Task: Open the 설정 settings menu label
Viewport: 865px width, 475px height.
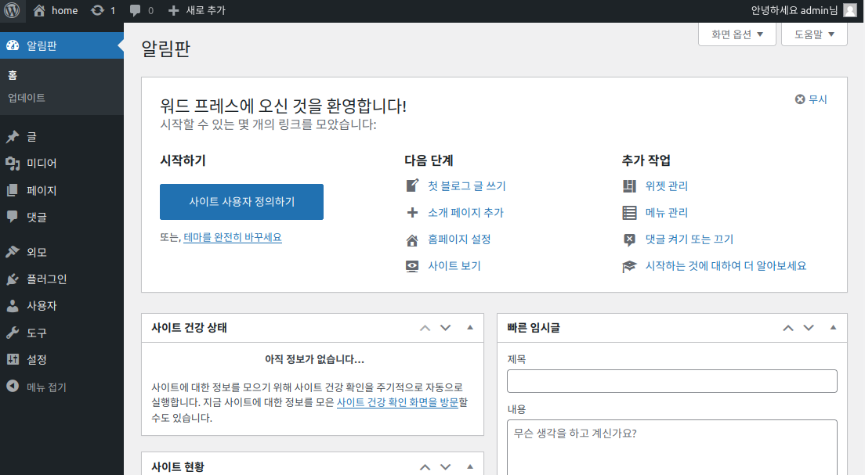Action: click(37, 359)
